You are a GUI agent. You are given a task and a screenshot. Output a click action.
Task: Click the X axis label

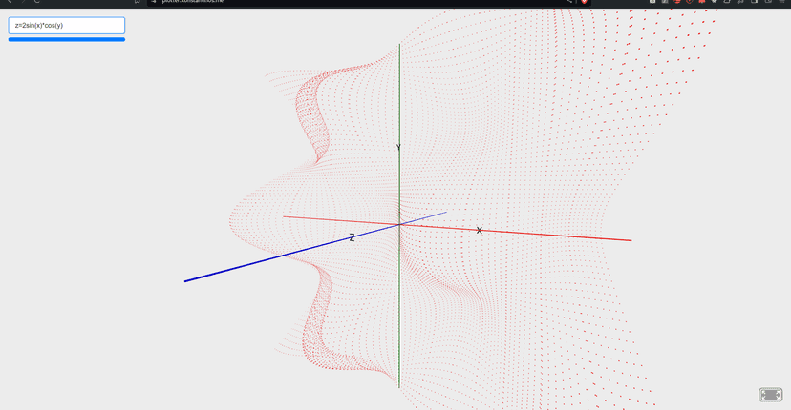click(x=480, y=231)
